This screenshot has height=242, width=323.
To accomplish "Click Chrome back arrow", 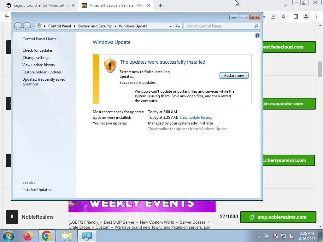I will pyautogui.click(x=7, y=16).
